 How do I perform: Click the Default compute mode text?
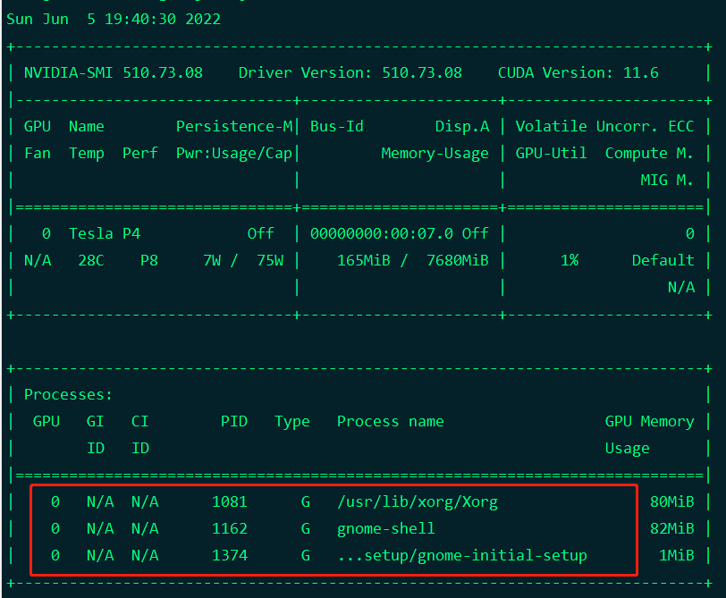[663, 260]
